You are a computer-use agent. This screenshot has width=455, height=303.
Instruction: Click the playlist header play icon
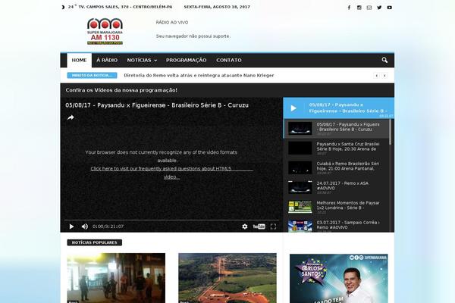(x=293, y=108)
